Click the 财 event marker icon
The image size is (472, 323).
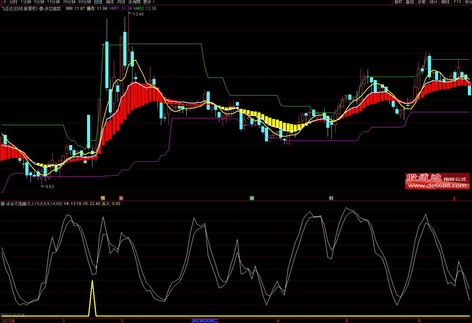(331, 198)
